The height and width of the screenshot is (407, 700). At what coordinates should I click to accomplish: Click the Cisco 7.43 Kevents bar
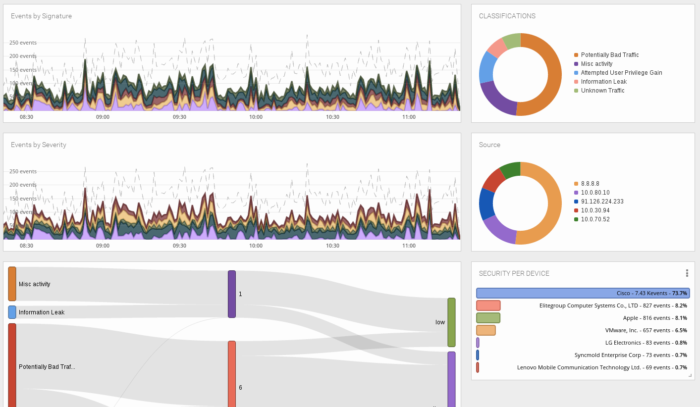coord(583,293)
